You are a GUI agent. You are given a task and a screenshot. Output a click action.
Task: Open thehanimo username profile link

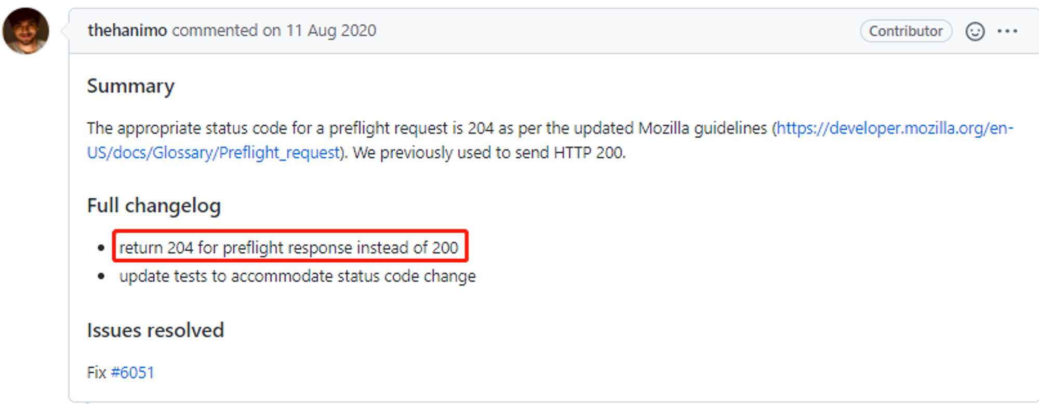point(127,31)
